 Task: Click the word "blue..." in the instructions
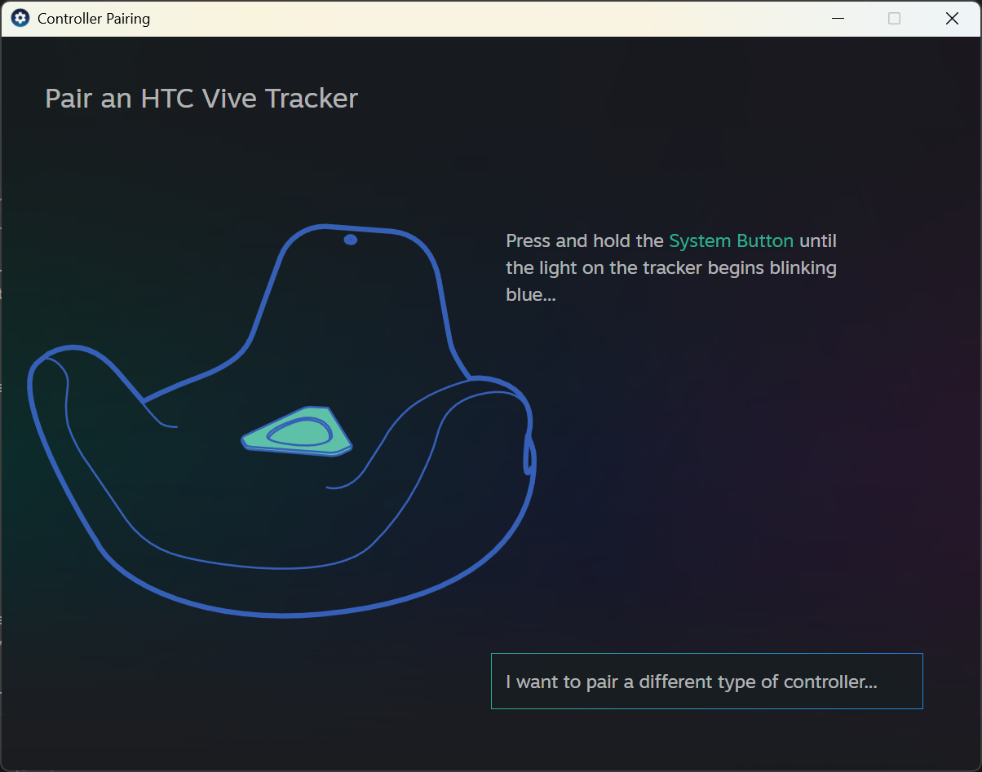(x=531, y=294)
